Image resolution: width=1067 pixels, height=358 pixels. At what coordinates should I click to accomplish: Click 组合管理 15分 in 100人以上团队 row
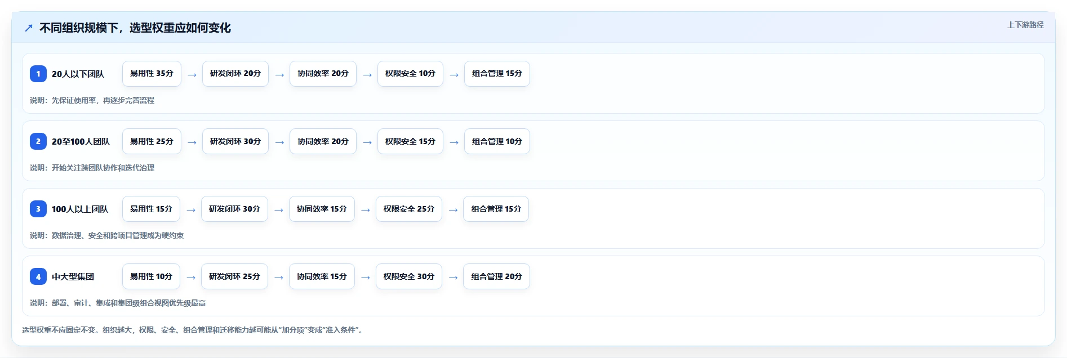496,209
